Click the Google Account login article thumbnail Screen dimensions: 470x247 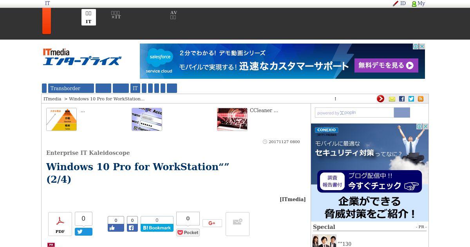tap(147, 119)
